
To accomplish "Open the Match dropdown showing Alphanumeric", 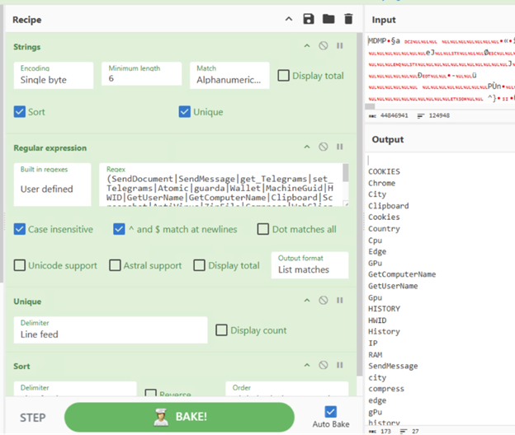I will point(229,76).
